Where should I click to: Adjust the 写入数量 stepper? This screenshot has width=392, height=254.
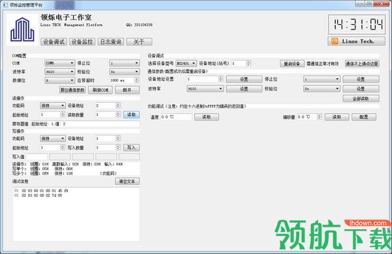click(118, 148)
